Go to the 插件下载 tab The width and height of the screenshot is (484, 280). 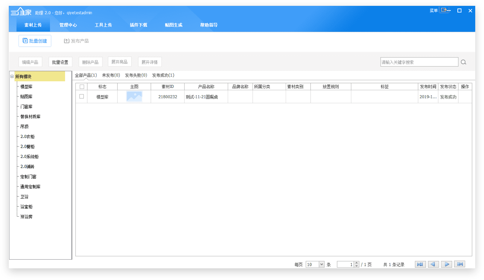[x=139, y=25]
